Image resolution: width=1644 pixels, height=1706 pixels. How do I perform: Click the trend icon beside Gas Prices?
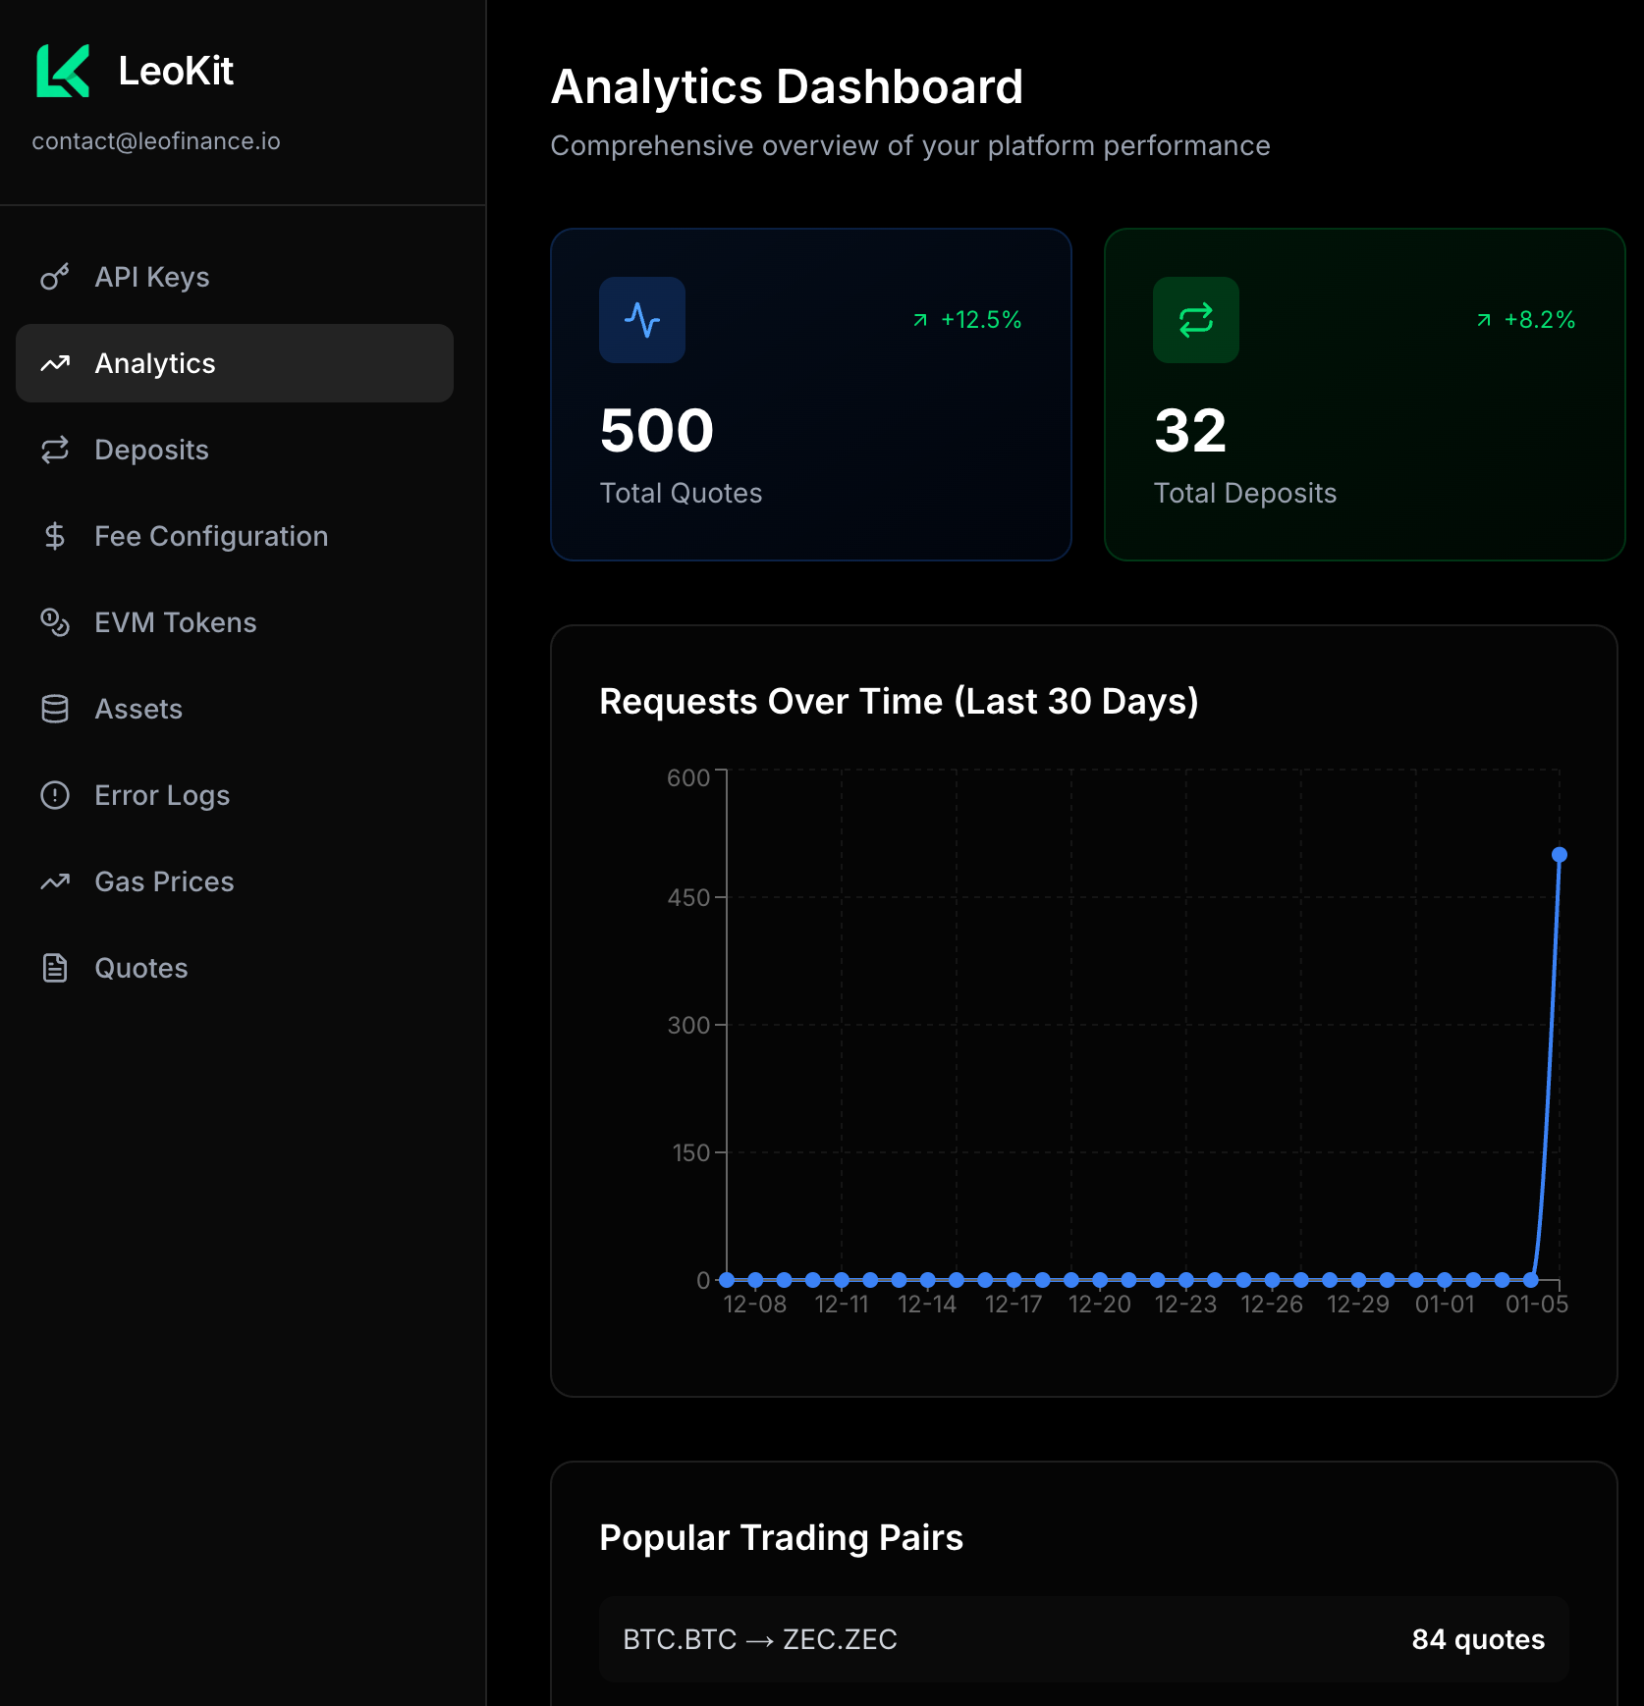(x=55, y=881)
